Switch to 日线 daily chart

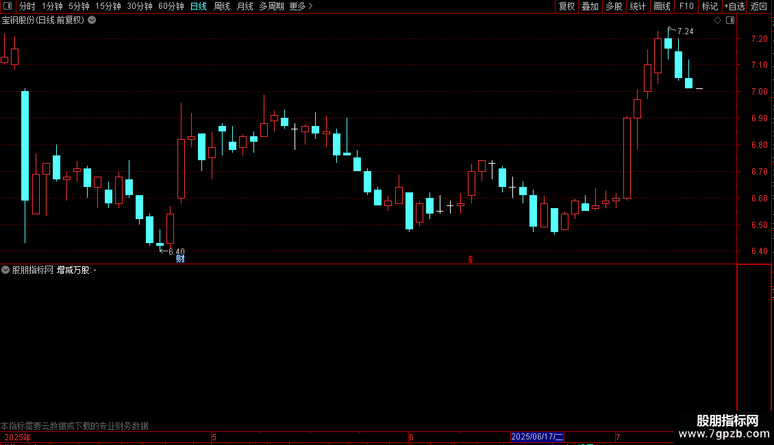point(199,6)
